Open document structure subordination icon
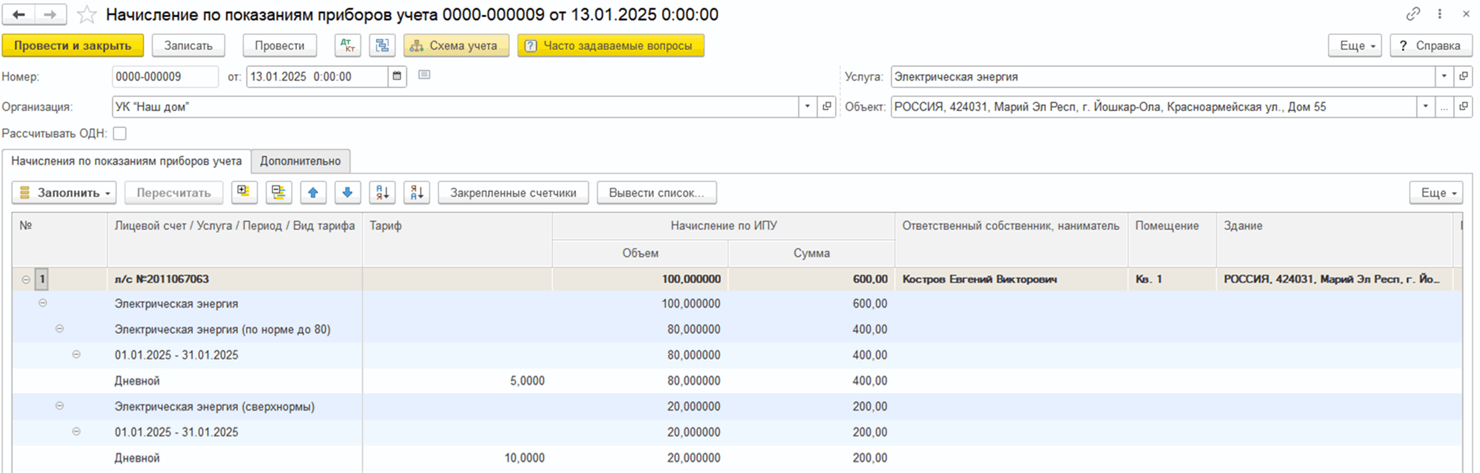 click(x=382, y=45)
